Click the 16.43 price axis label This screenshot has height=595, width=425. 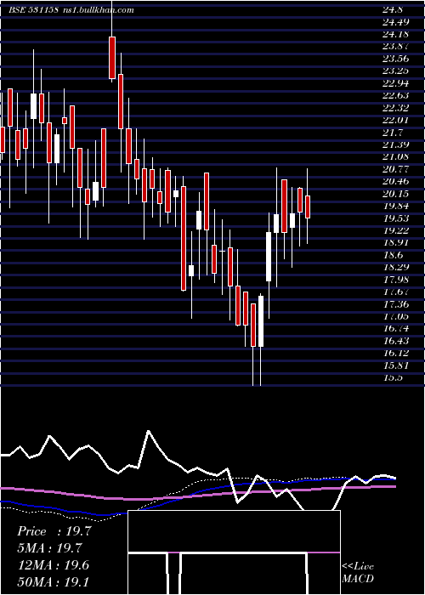tap(395, 341)
